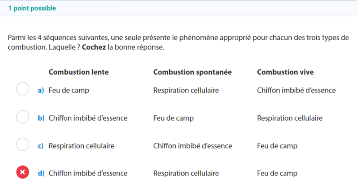
Task: Click the blue "b)" option letter
Action: [x=41, y=118]
